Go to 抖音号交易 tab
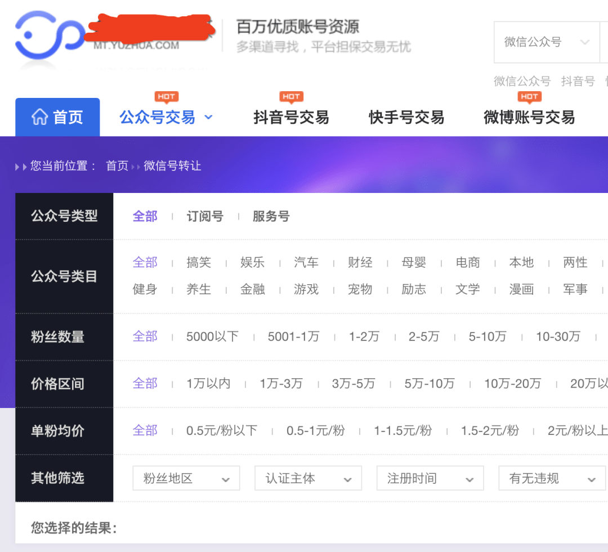This screenshot has width=608, height=552. tap(291, 117)
